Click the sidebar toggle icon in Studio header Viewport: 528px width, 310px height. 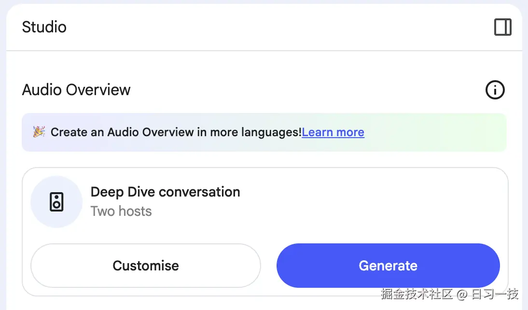click(x=502, y=28)
